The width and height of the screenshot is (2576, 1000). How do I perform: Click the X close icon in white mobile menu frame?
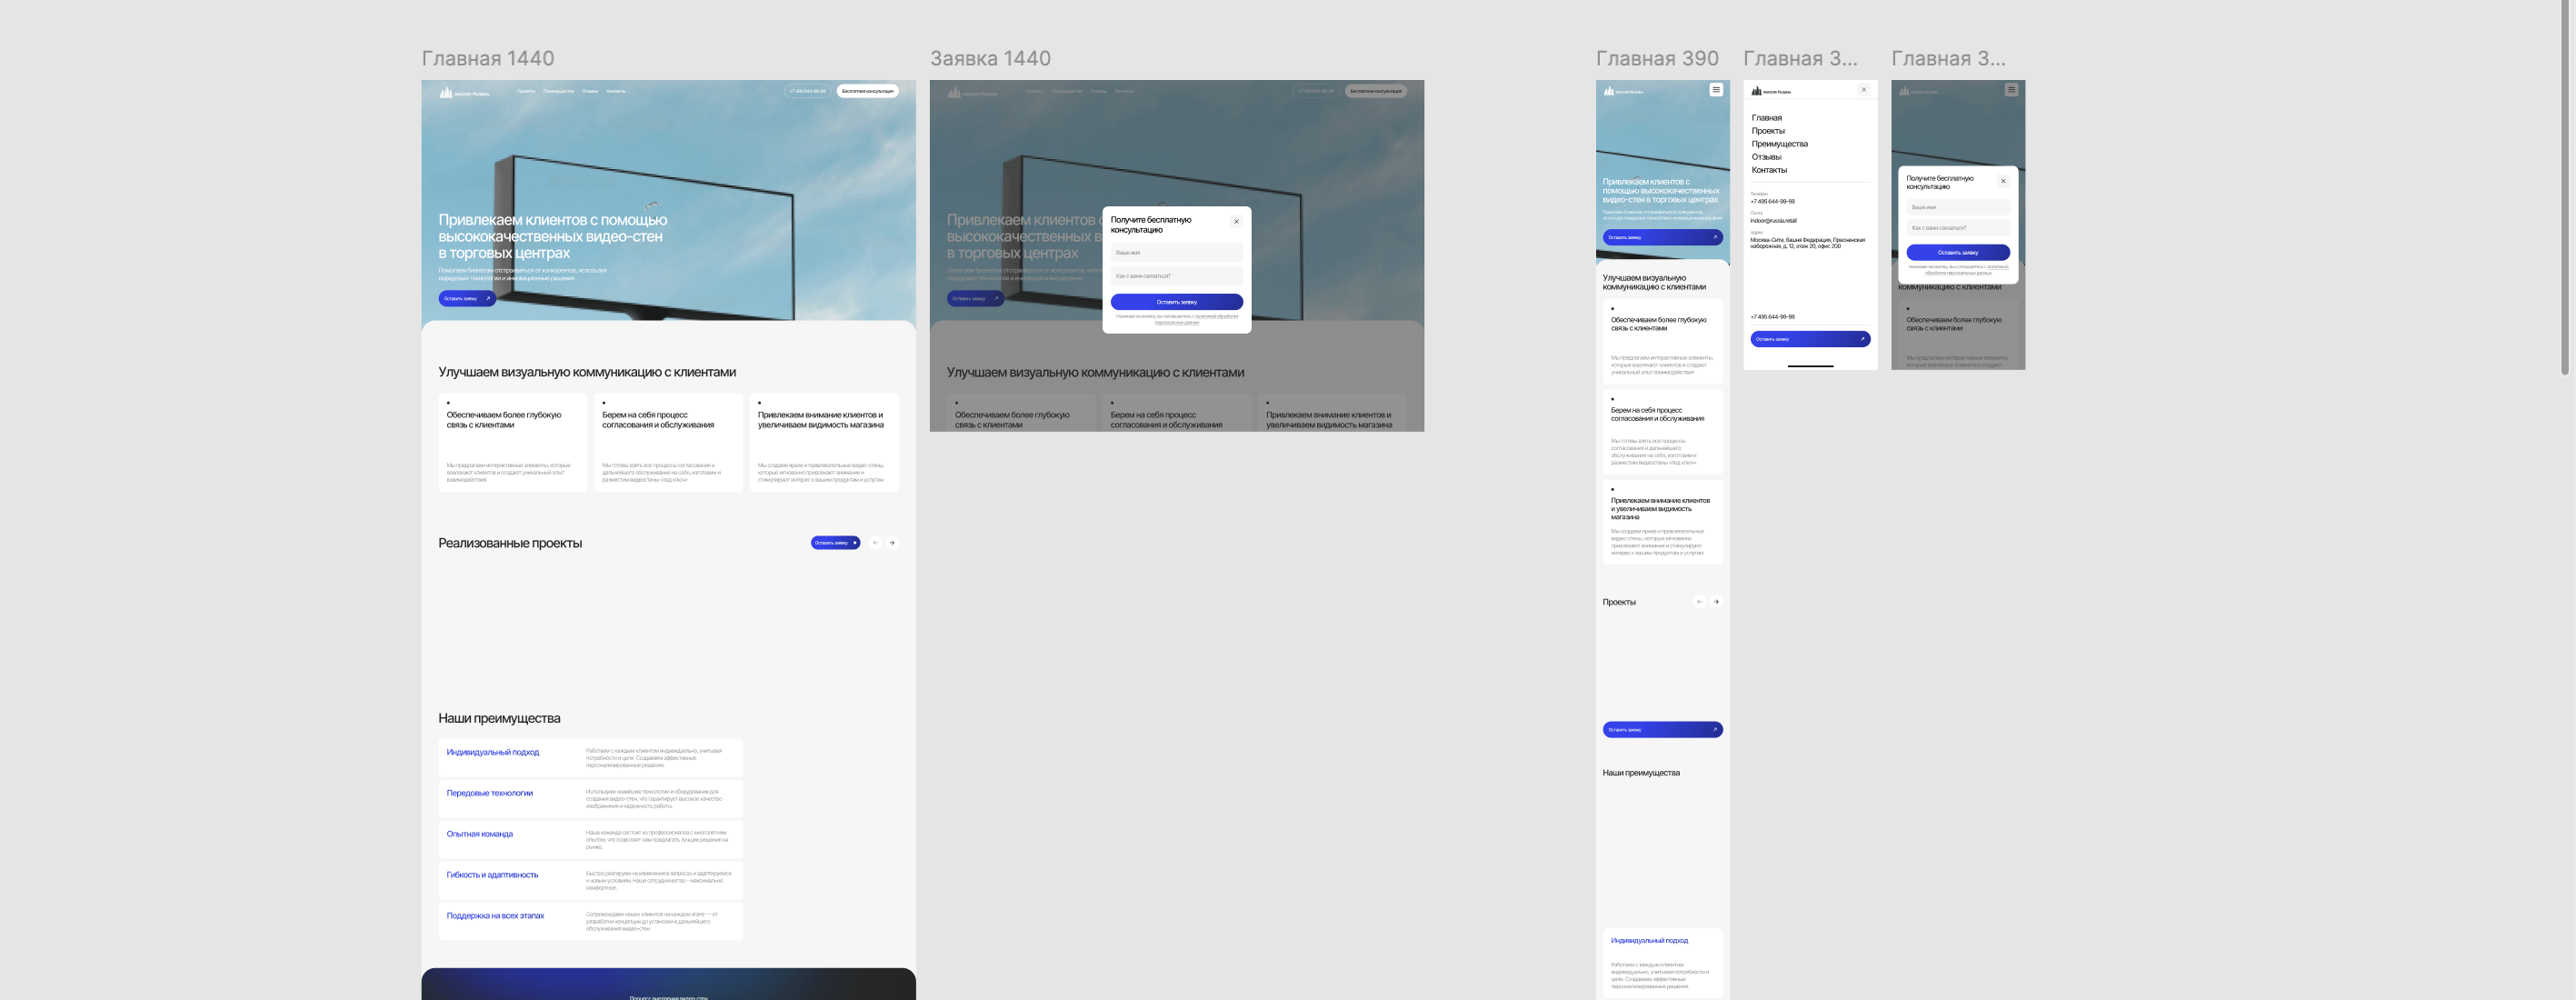[x=1863, y=90]
